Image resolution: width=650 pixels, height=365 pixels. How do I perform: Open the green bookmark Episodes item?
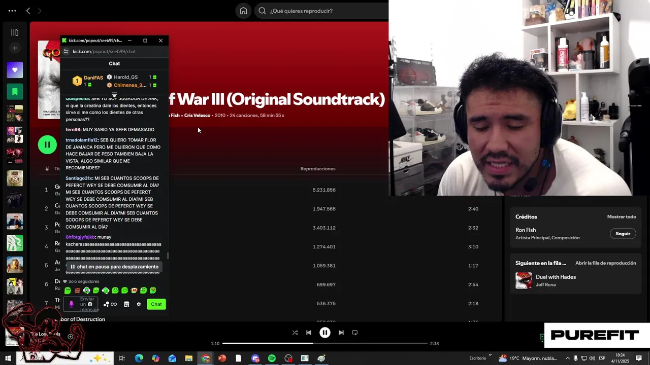click(x=15, y=92)
